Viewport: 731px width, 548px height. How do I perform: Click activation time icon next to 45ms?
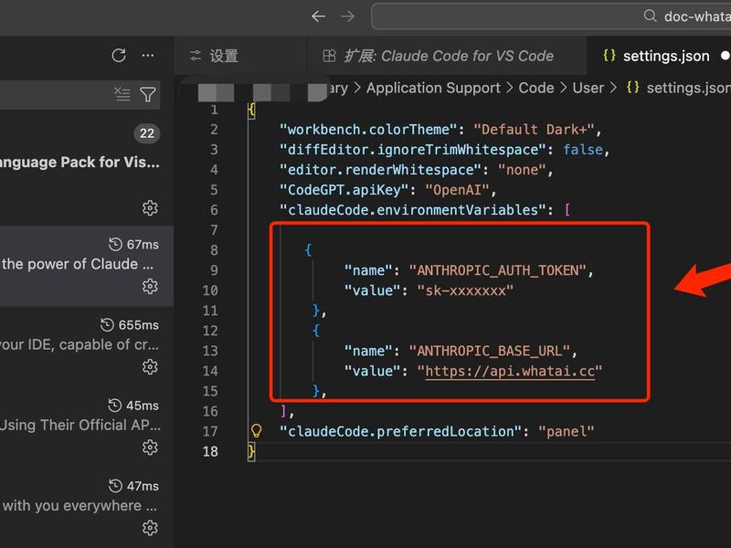pyautogui.click(x=115, y=406)
